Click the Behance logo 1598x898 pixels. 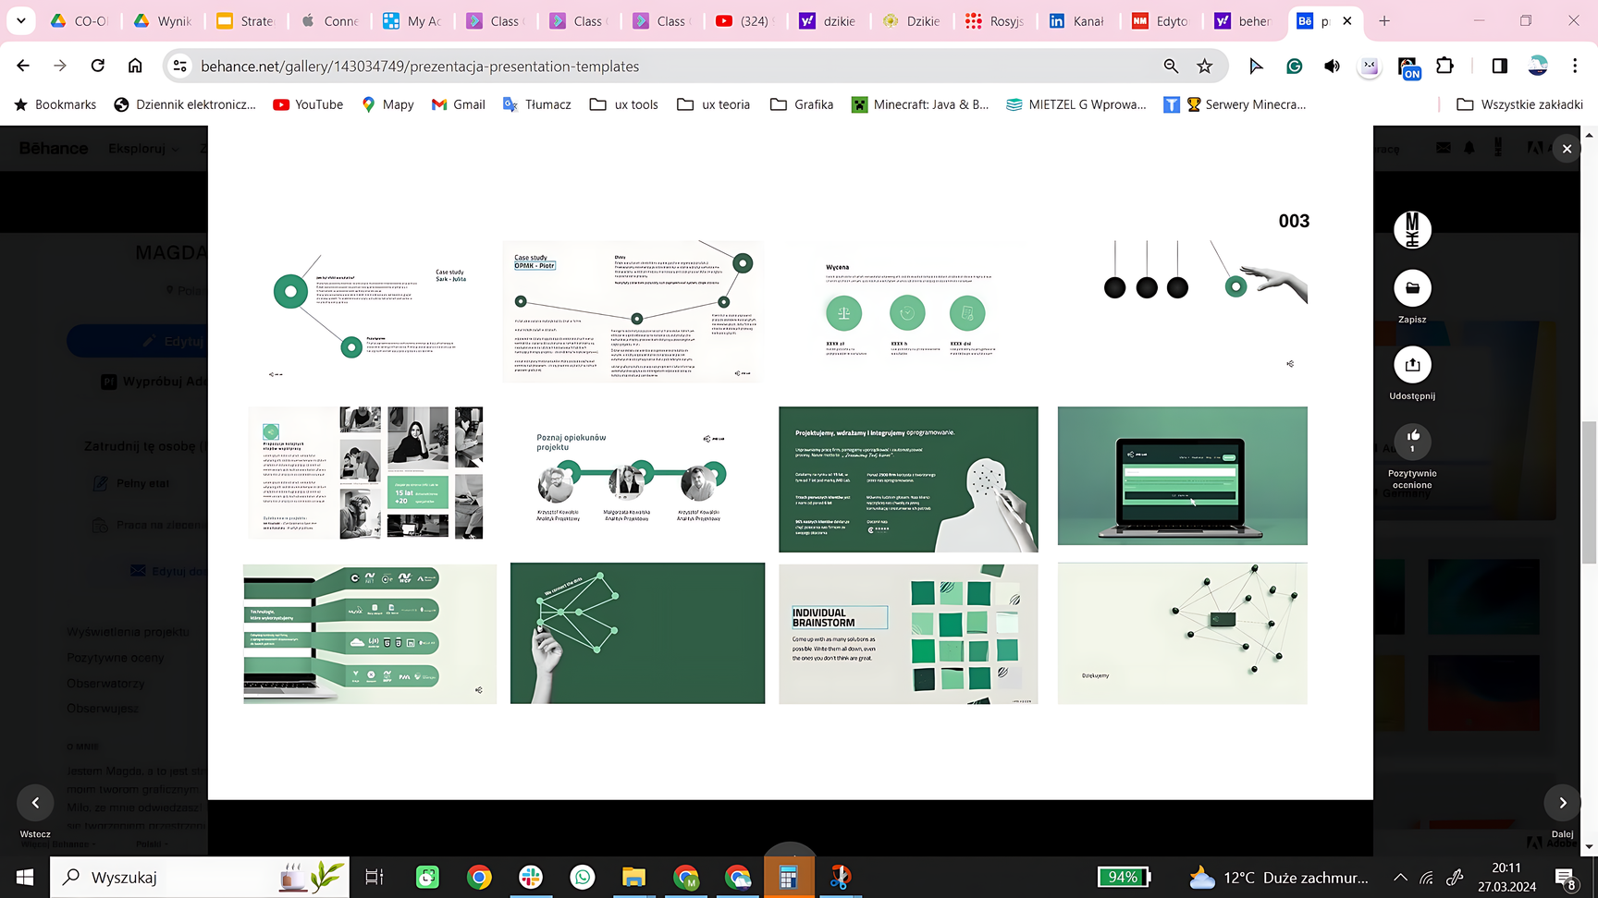[x=54, y=148]
